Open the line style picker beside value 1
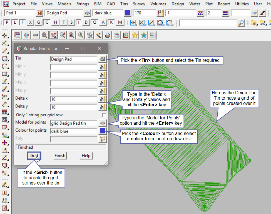Screen dimensions: 271x214 (200, 13)
